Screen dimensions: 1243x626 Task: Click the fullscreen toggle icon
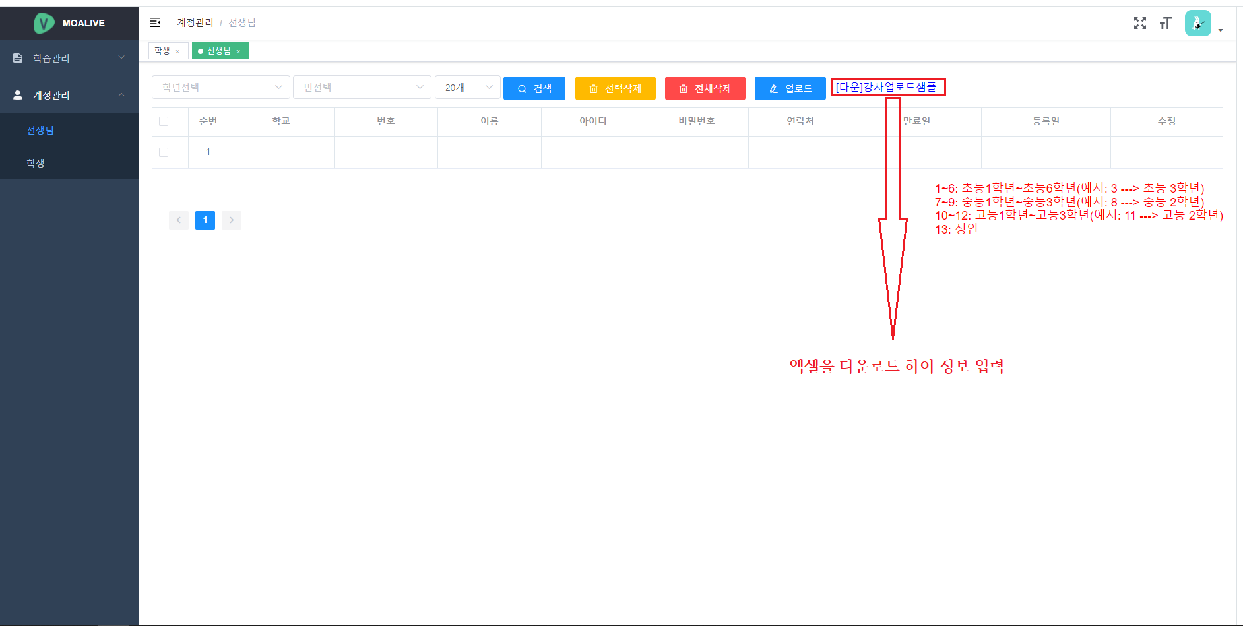click(x=1139, y=23)
